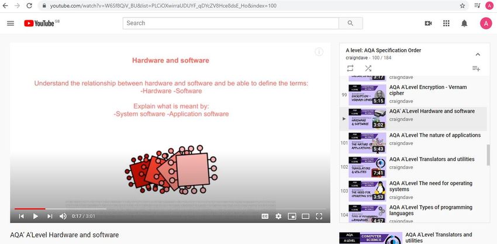This screenshot has width=497, height=244.
Task: Play the paused video
Action: point(36,216)
